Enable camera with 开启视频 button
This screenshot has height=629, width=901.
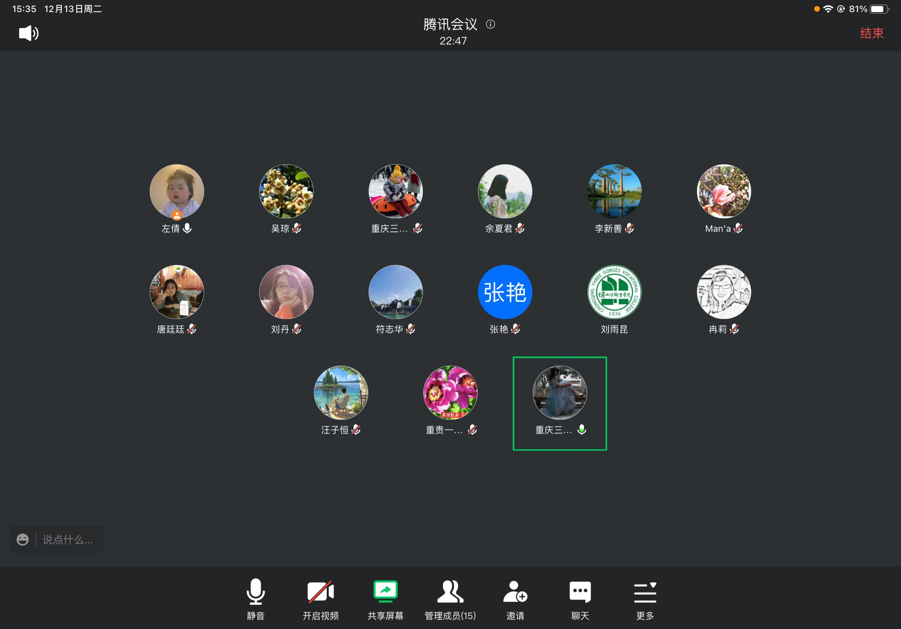point(320,592)
